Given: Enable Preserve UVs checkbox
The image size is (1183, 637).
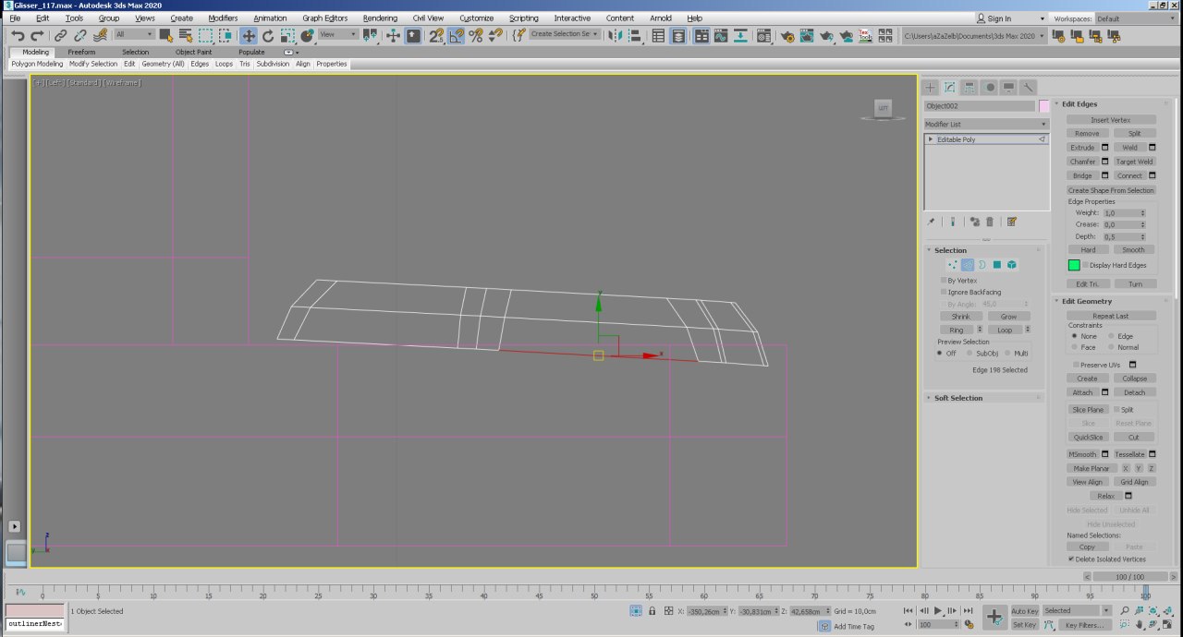Looking at the screenshot, I should pyautogui.click(x=1075, y=365).
